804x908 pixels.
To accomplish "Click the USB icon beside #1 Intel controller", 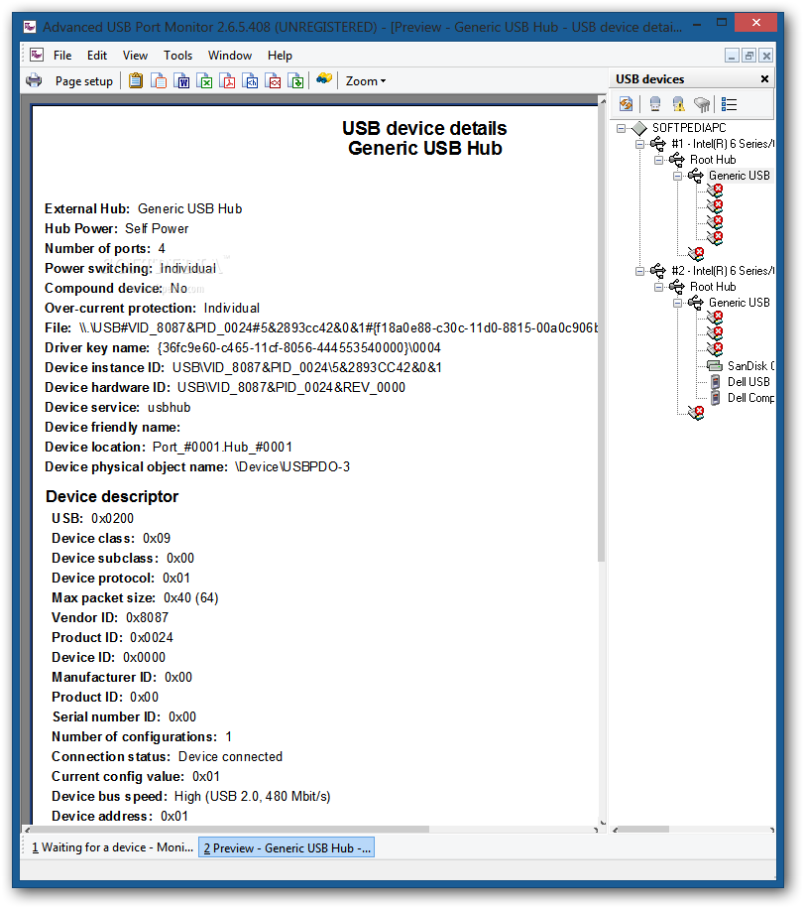I will tap(658, 144).
